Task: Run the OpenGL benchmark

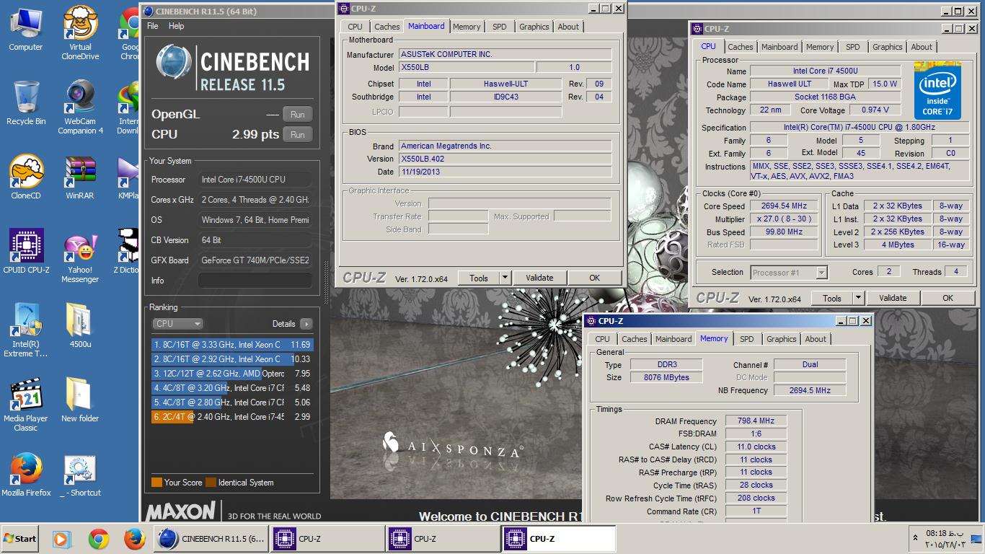Action: tap(298, 115)
